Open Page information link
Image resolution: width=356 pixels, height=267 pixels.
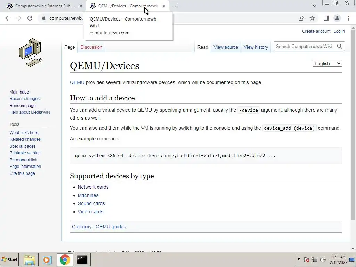click(x=25, y=167)
